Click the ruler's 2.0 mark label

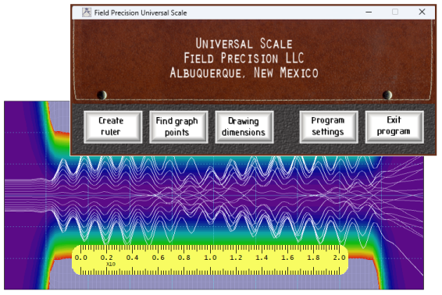coord(339,258)
